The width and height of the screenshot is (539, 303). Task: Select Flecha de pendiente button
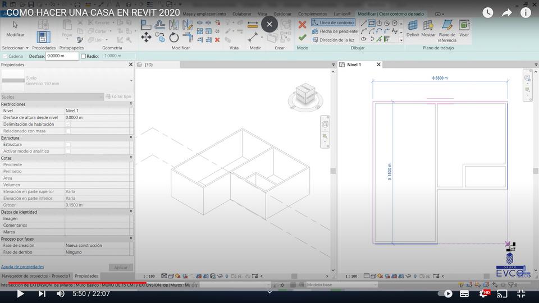click(x=335, y=31)
